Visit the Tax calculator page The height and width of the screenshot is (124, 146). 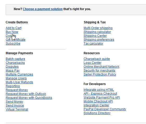coord(93,44)
